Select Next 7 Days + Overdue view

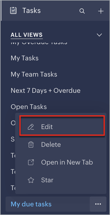[x=46, y=91]
